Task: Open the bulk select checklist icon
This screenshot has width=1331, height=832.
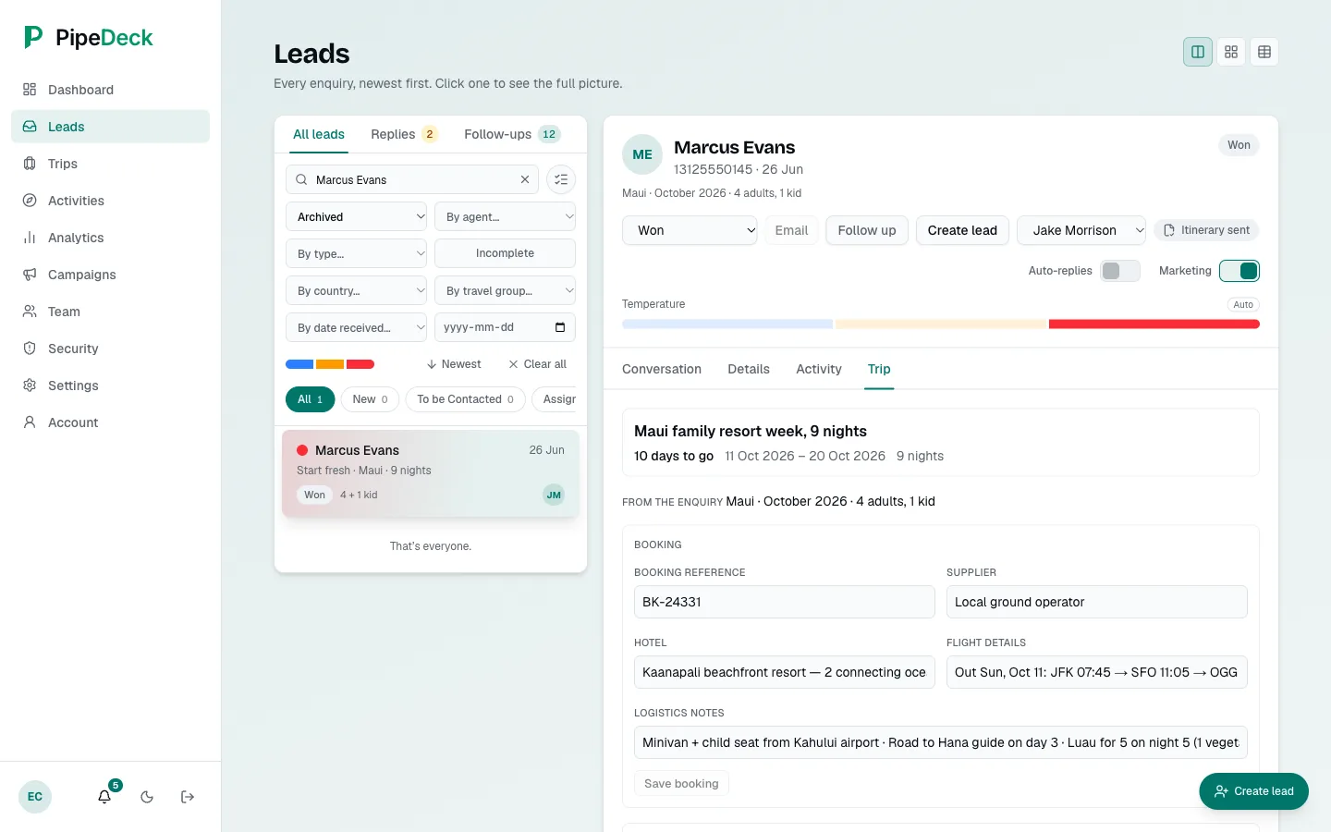Action: (561, 179)
